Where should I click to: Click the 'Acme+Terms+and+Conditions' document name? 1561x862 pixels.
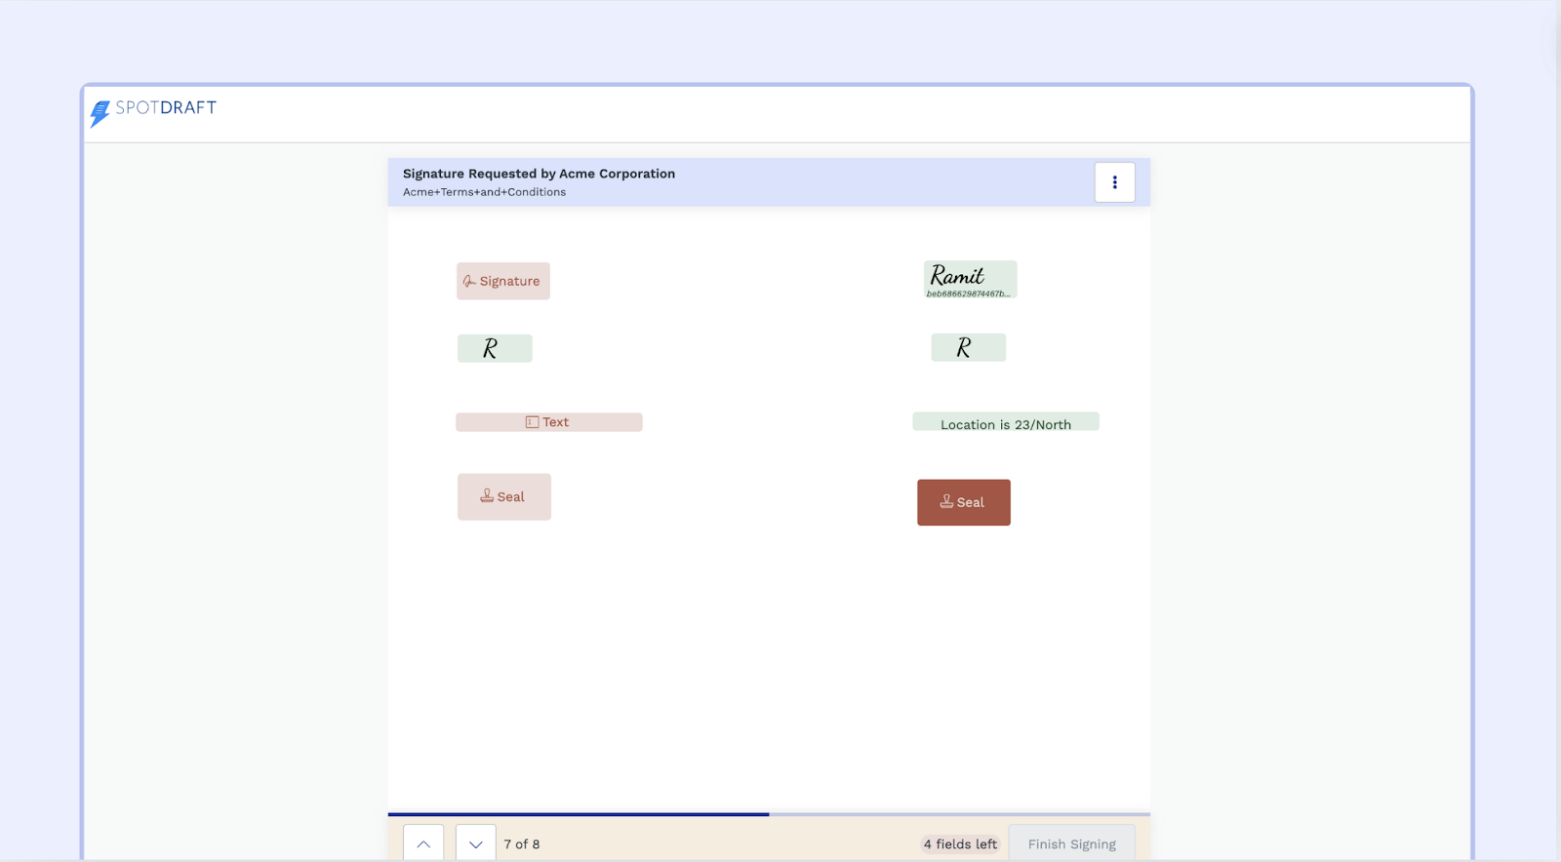484,192
